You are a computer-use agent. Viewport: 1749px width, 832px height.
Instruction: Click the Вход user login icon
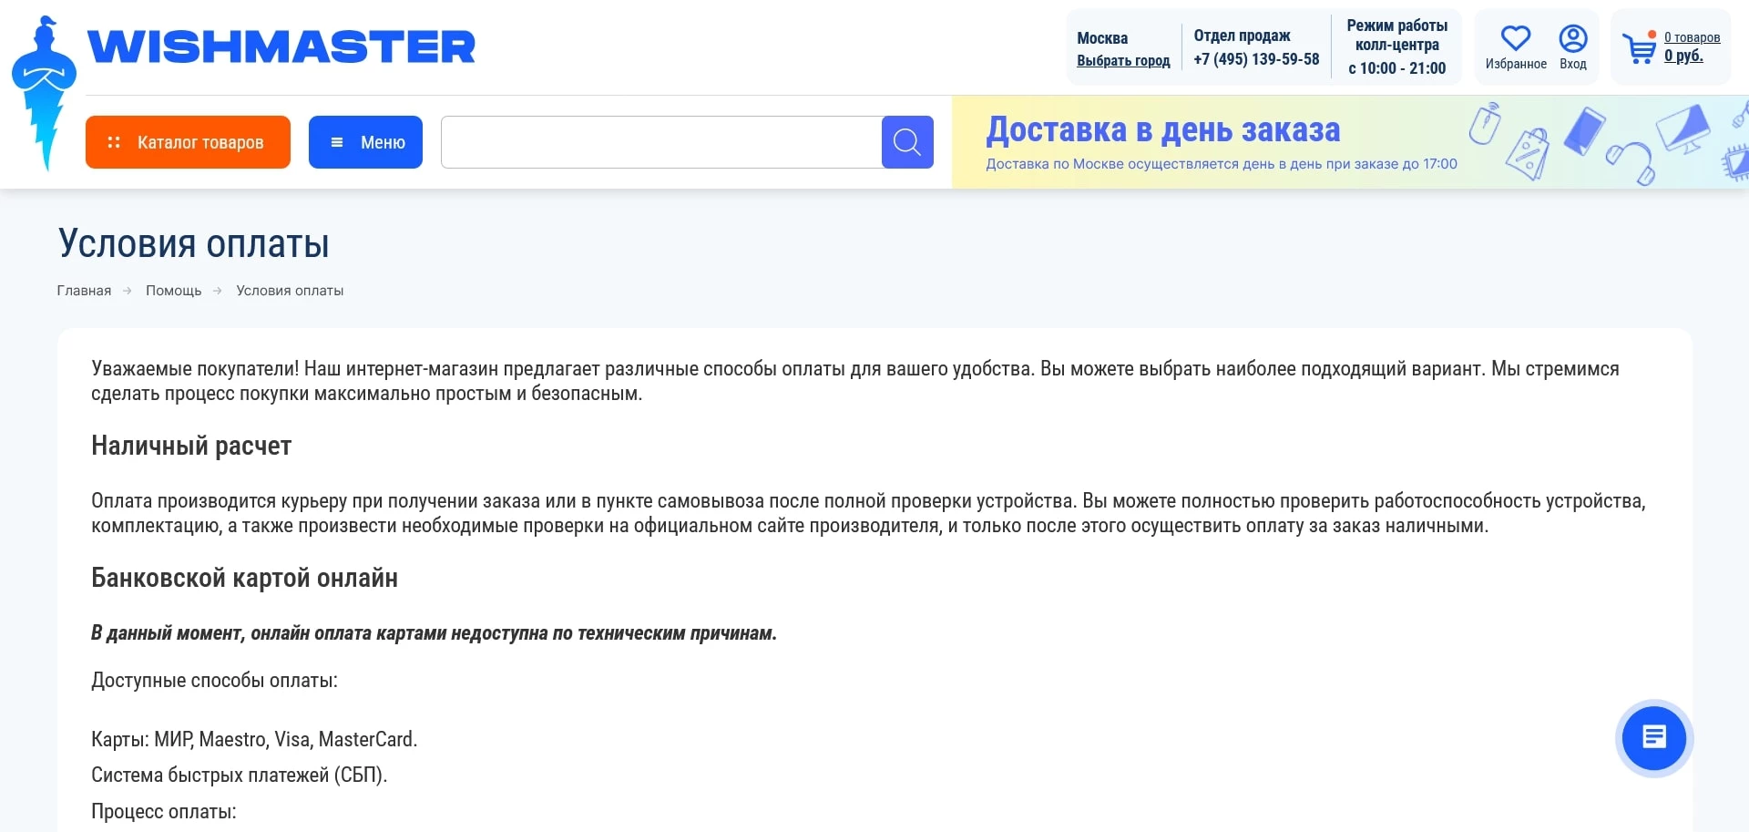(1572, 39)
